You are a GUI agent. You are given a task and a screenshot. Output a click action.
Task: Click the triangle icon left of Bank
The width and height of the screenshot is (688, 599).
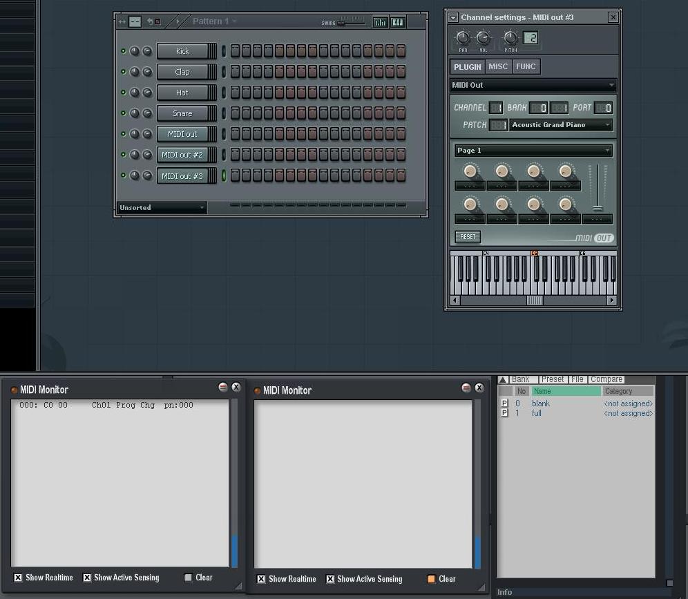point(504,379)
